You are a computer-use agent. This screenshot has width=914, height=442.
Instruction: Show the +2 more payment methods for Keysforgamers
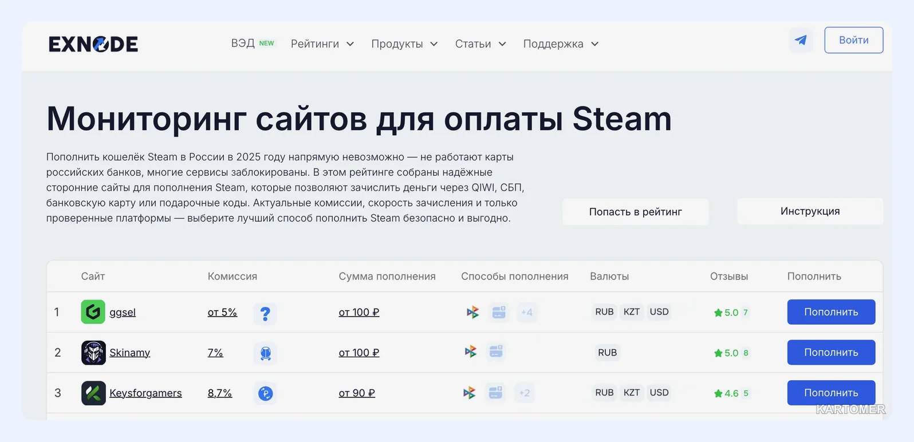pyautogui.click(x=525, y=393)
